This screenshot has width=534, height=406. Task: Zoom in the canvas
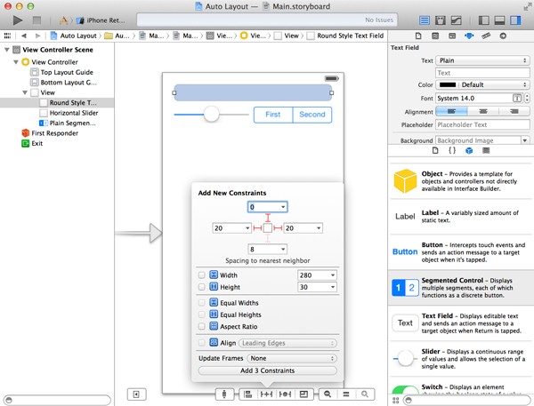tap(364, 394)
